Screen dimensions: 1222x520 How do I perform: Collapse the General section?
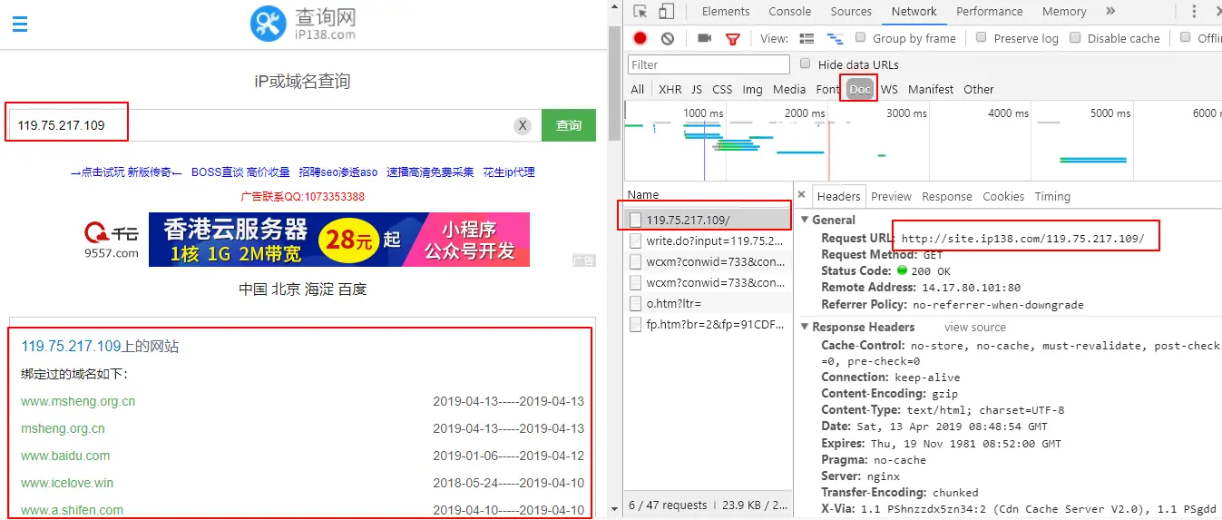pos(805,220)
